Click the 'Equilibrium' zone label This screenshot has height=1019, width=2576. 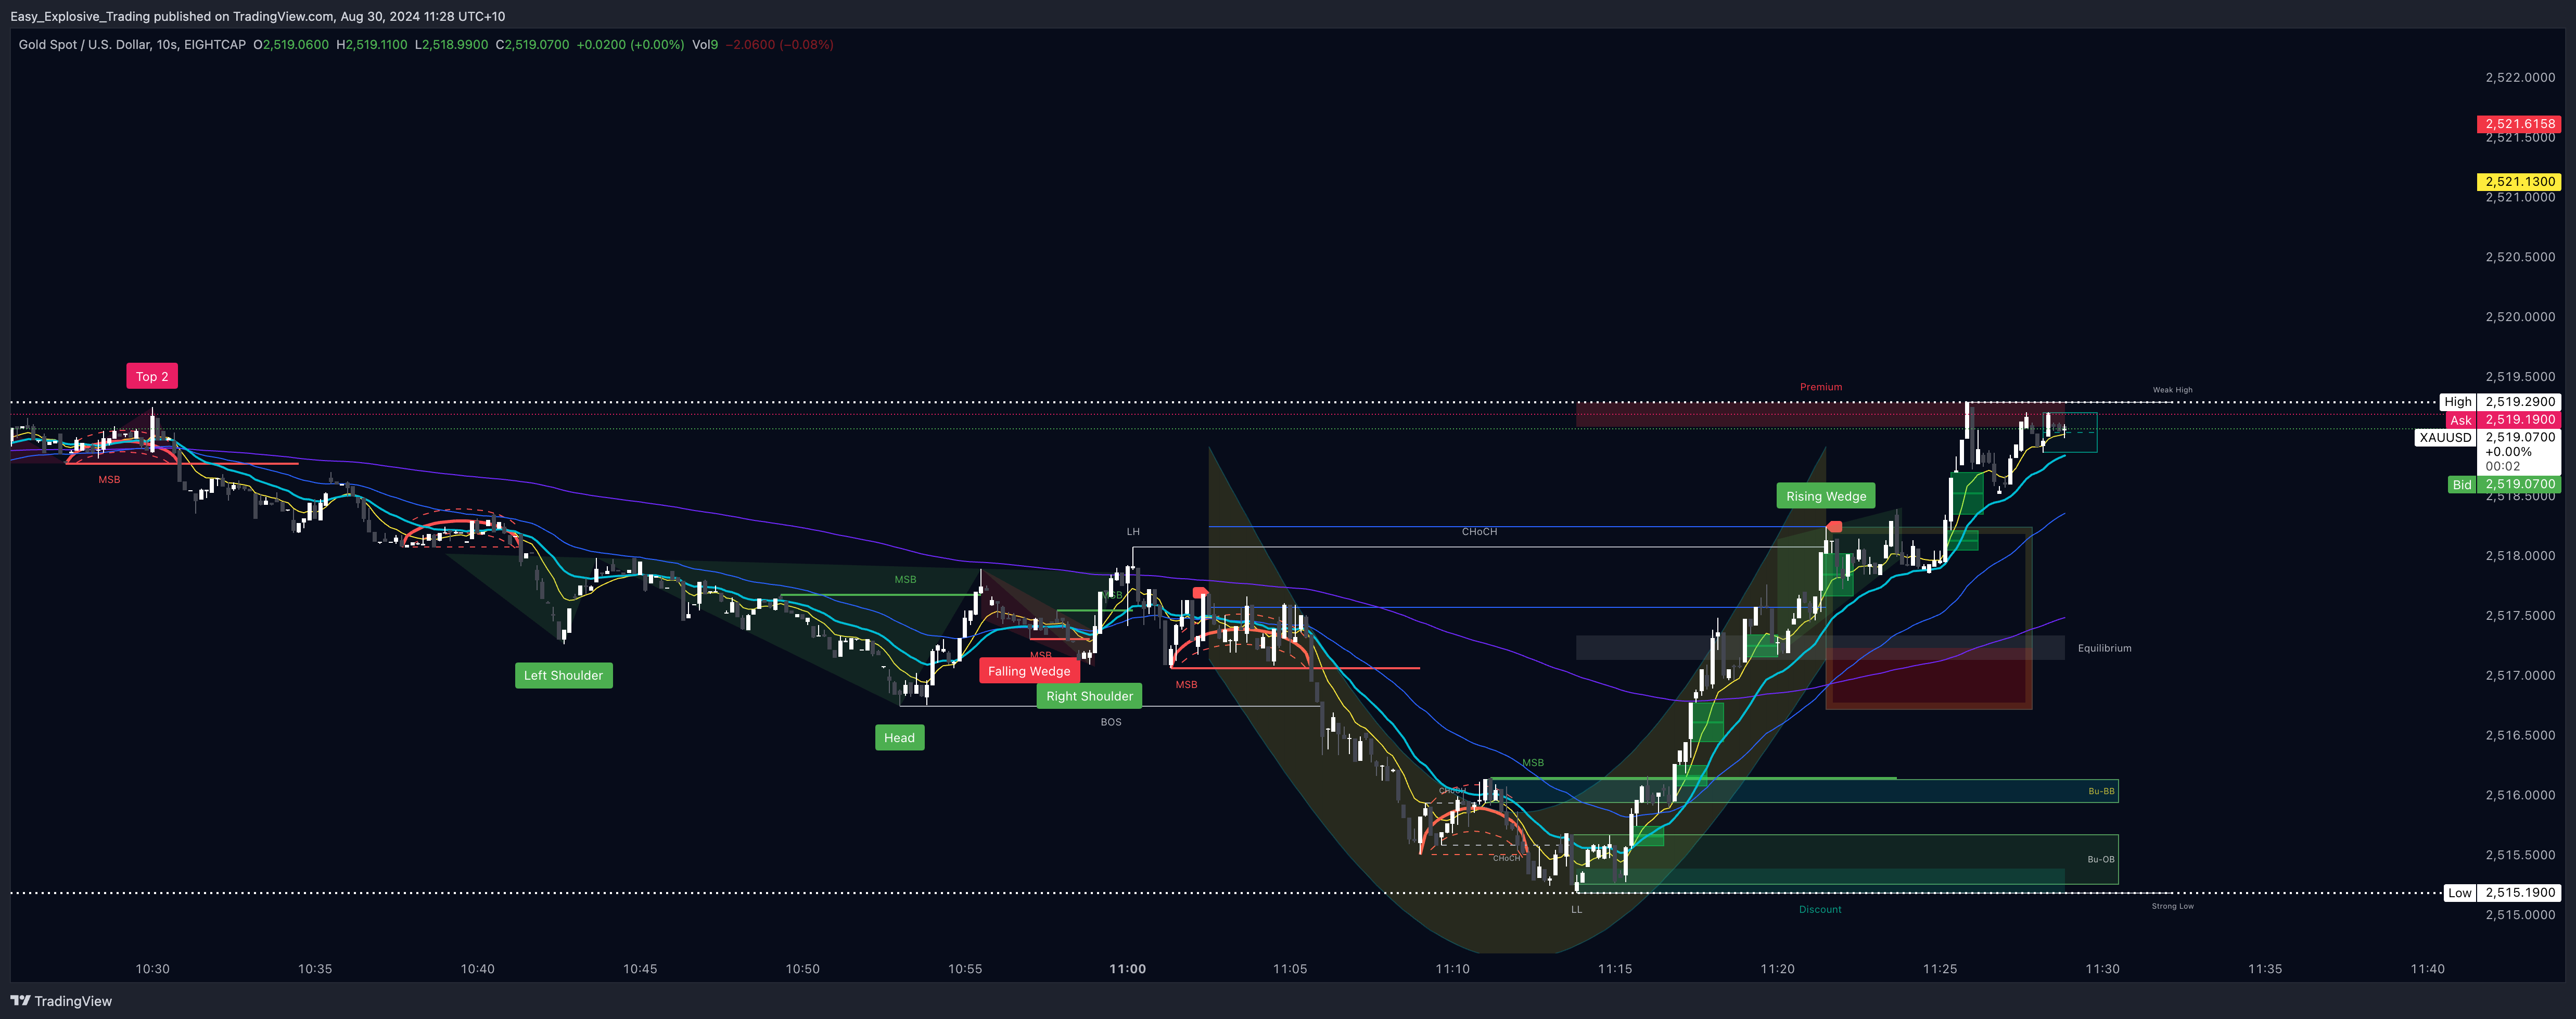(2104, 648)
